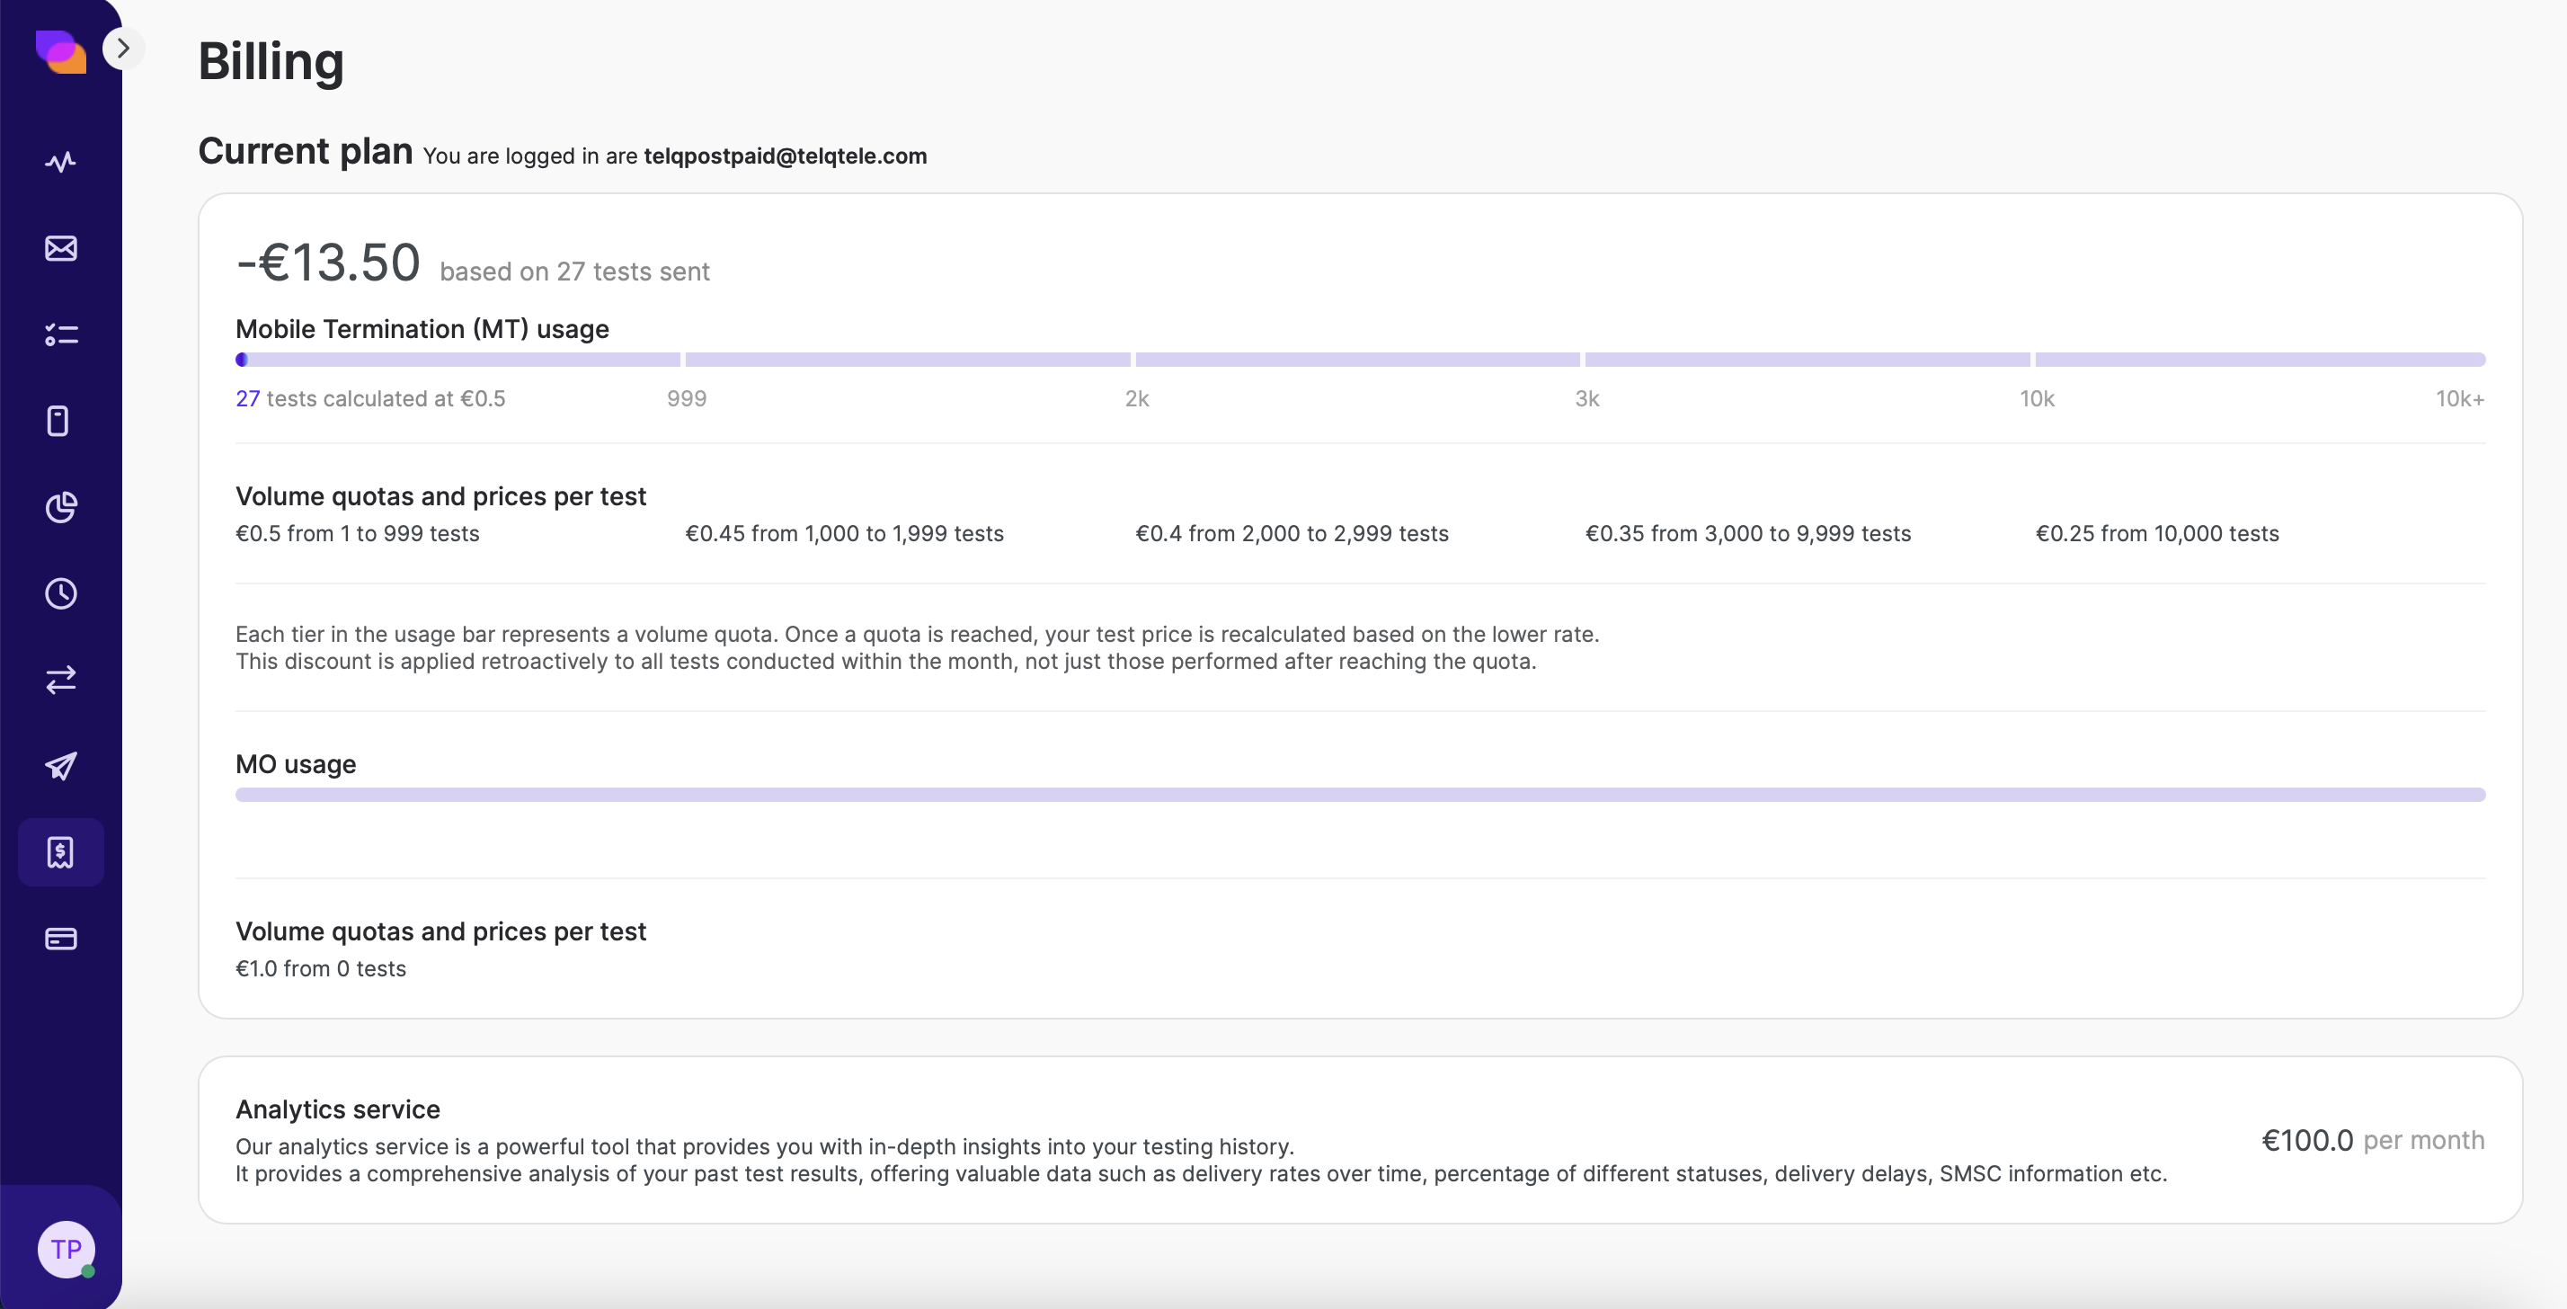
Task: Click the 3k tier marker label
Action: click(1587, 399)
